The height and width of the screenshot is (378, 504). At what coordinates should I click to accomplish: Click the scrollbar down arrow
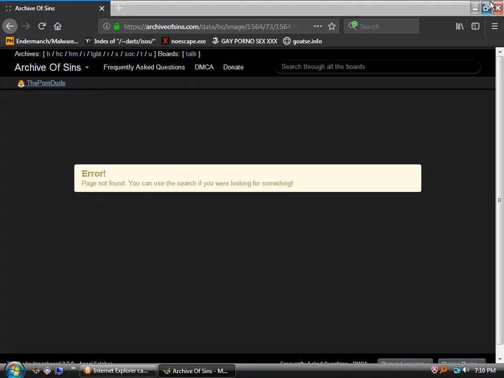click(500, 359)
